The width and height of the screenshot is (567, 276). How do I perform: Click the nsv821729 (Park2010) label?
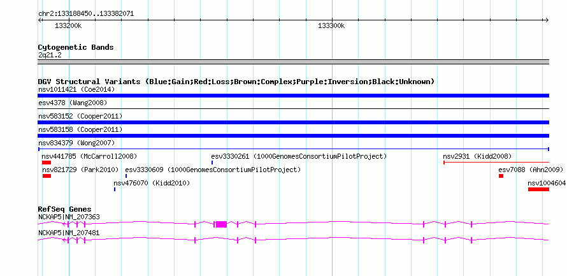[x=80, y=170]
